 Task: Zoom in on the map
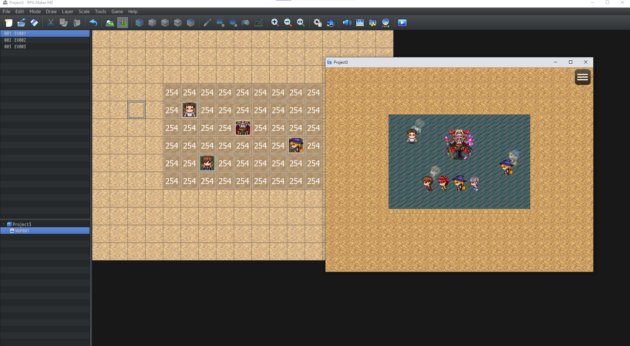[275, 23]
